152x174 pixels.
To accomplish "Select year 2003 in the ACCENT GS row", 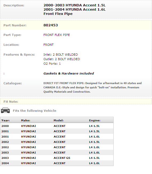I will point(5,158).
